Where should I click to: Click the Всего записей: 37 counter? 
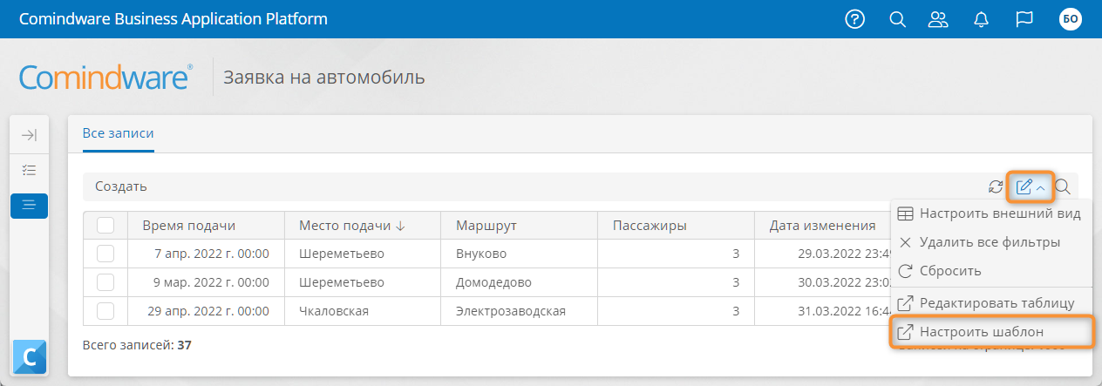coord(137,345)
